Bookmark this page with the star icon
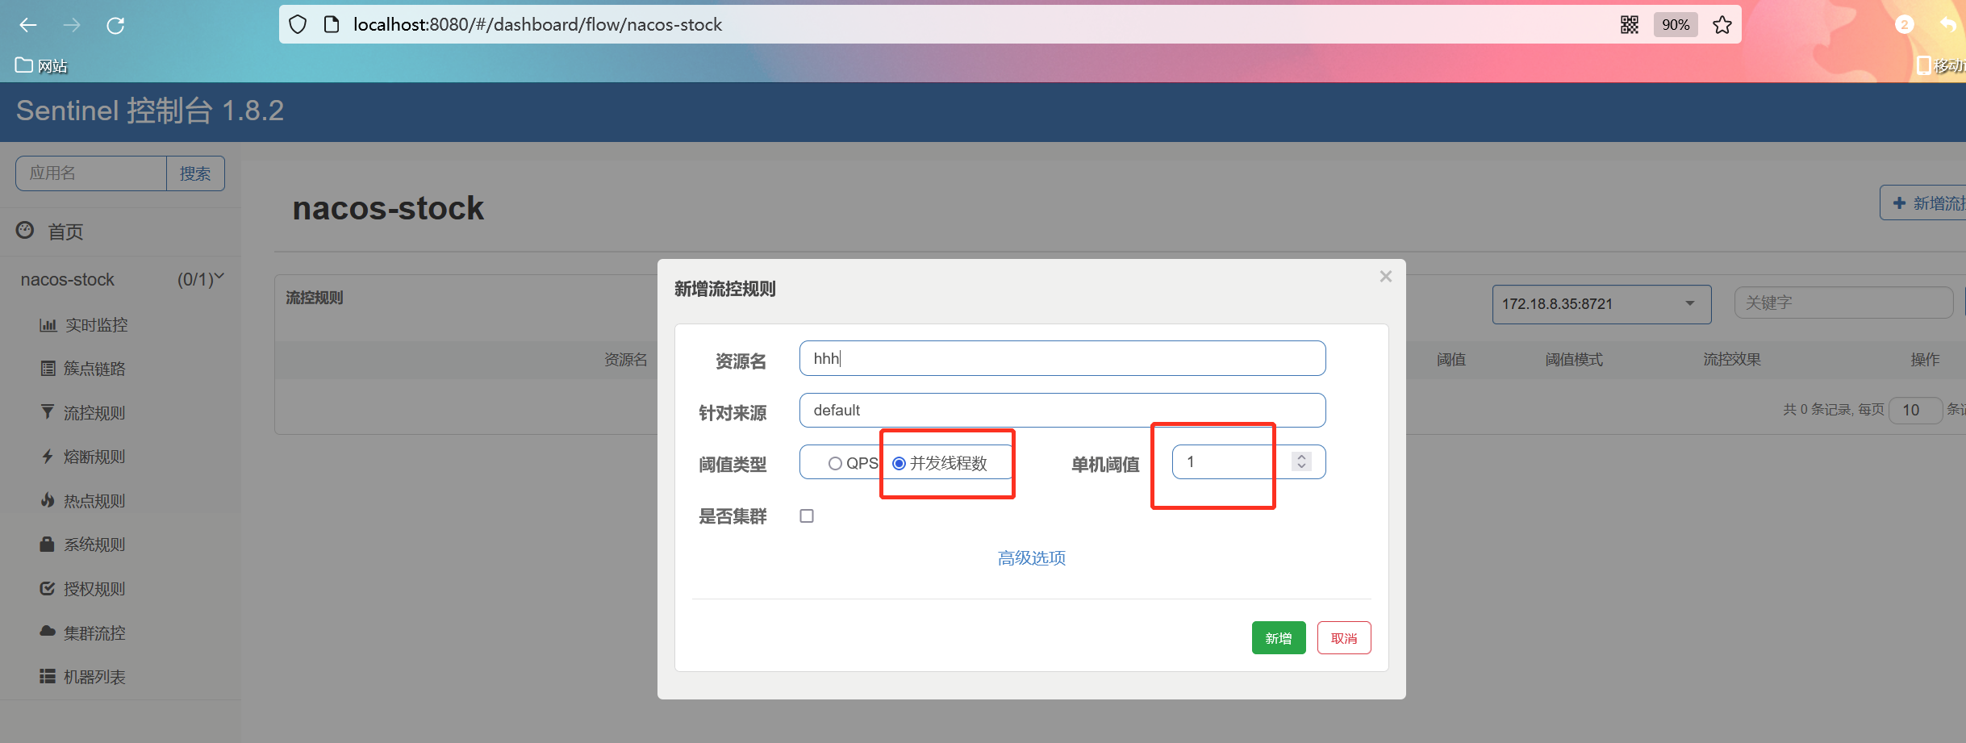This screenshot has width=1966, height=743. [x=1722, y=25]
